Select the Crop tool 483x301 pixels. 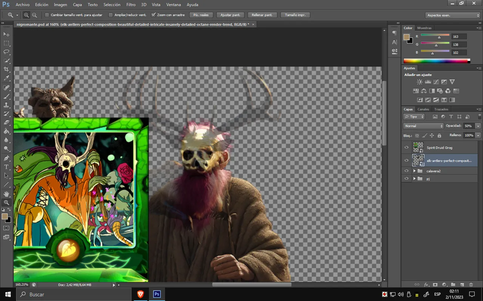6,69
